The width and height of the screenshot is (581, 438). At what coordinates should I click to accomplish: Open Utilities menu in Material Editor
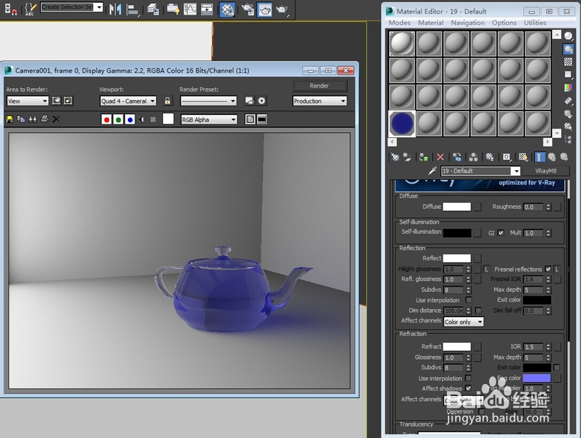[x=535, y=23]
